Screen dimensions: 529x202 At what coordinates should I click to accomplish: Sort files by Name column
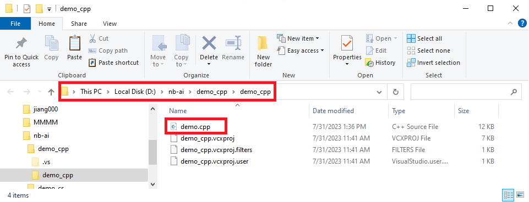click(x=177, y=111)
